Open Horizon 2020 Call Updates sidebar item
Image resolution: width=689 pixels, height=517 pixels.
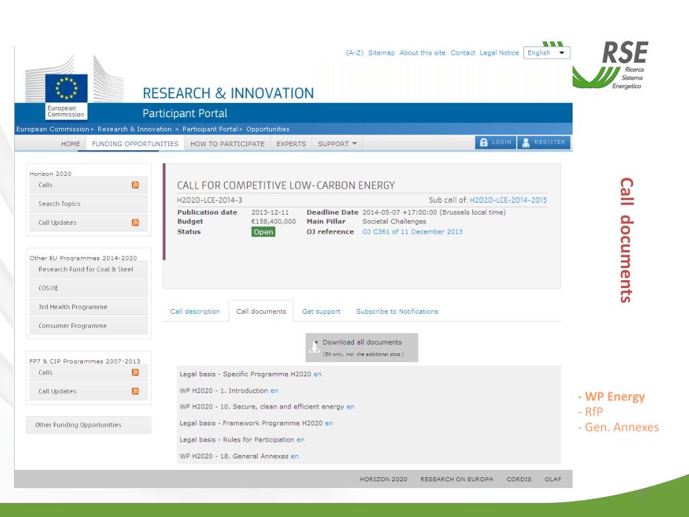[88, 222]
